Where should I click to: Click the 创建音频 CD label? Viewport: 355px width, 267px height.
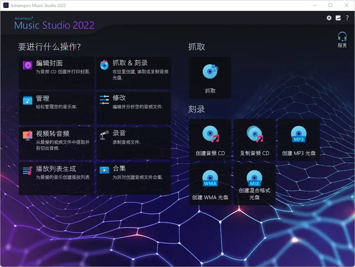click(210, 153)
